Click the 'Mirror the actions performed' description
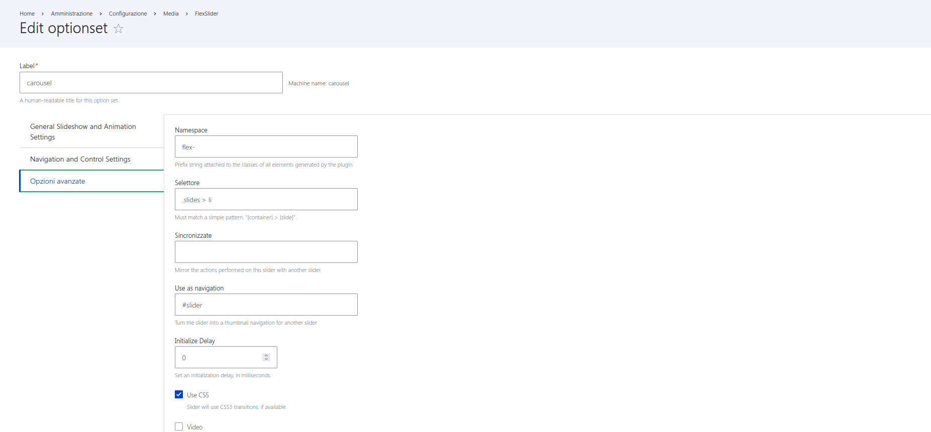Screen dimensions: 931x432 coord(248,270)
